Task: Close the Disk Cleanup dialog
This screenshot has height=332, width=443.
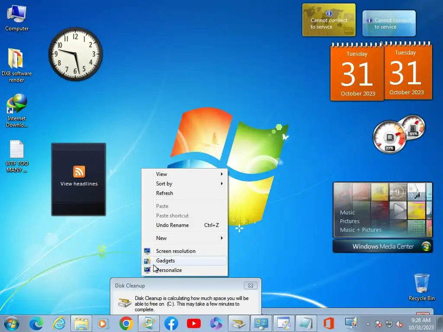Action: click(x=250, y=285)
